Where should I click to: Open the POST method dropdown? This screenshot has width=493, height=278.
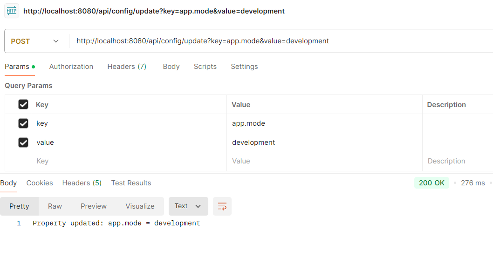tap(35, 41)
